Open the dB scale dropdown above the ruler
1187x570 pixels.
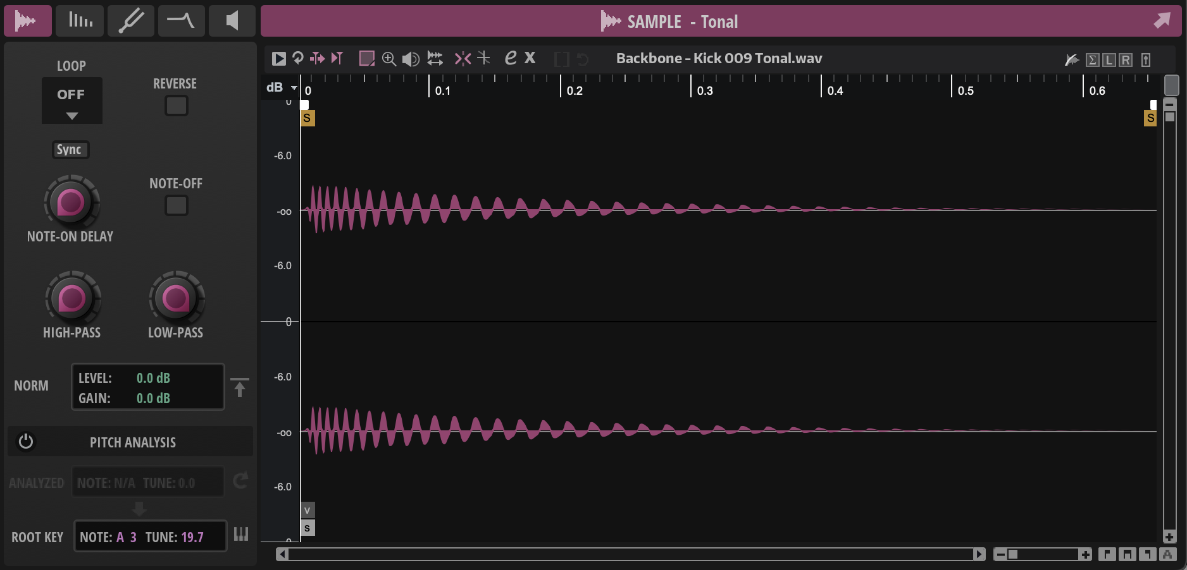280,87
